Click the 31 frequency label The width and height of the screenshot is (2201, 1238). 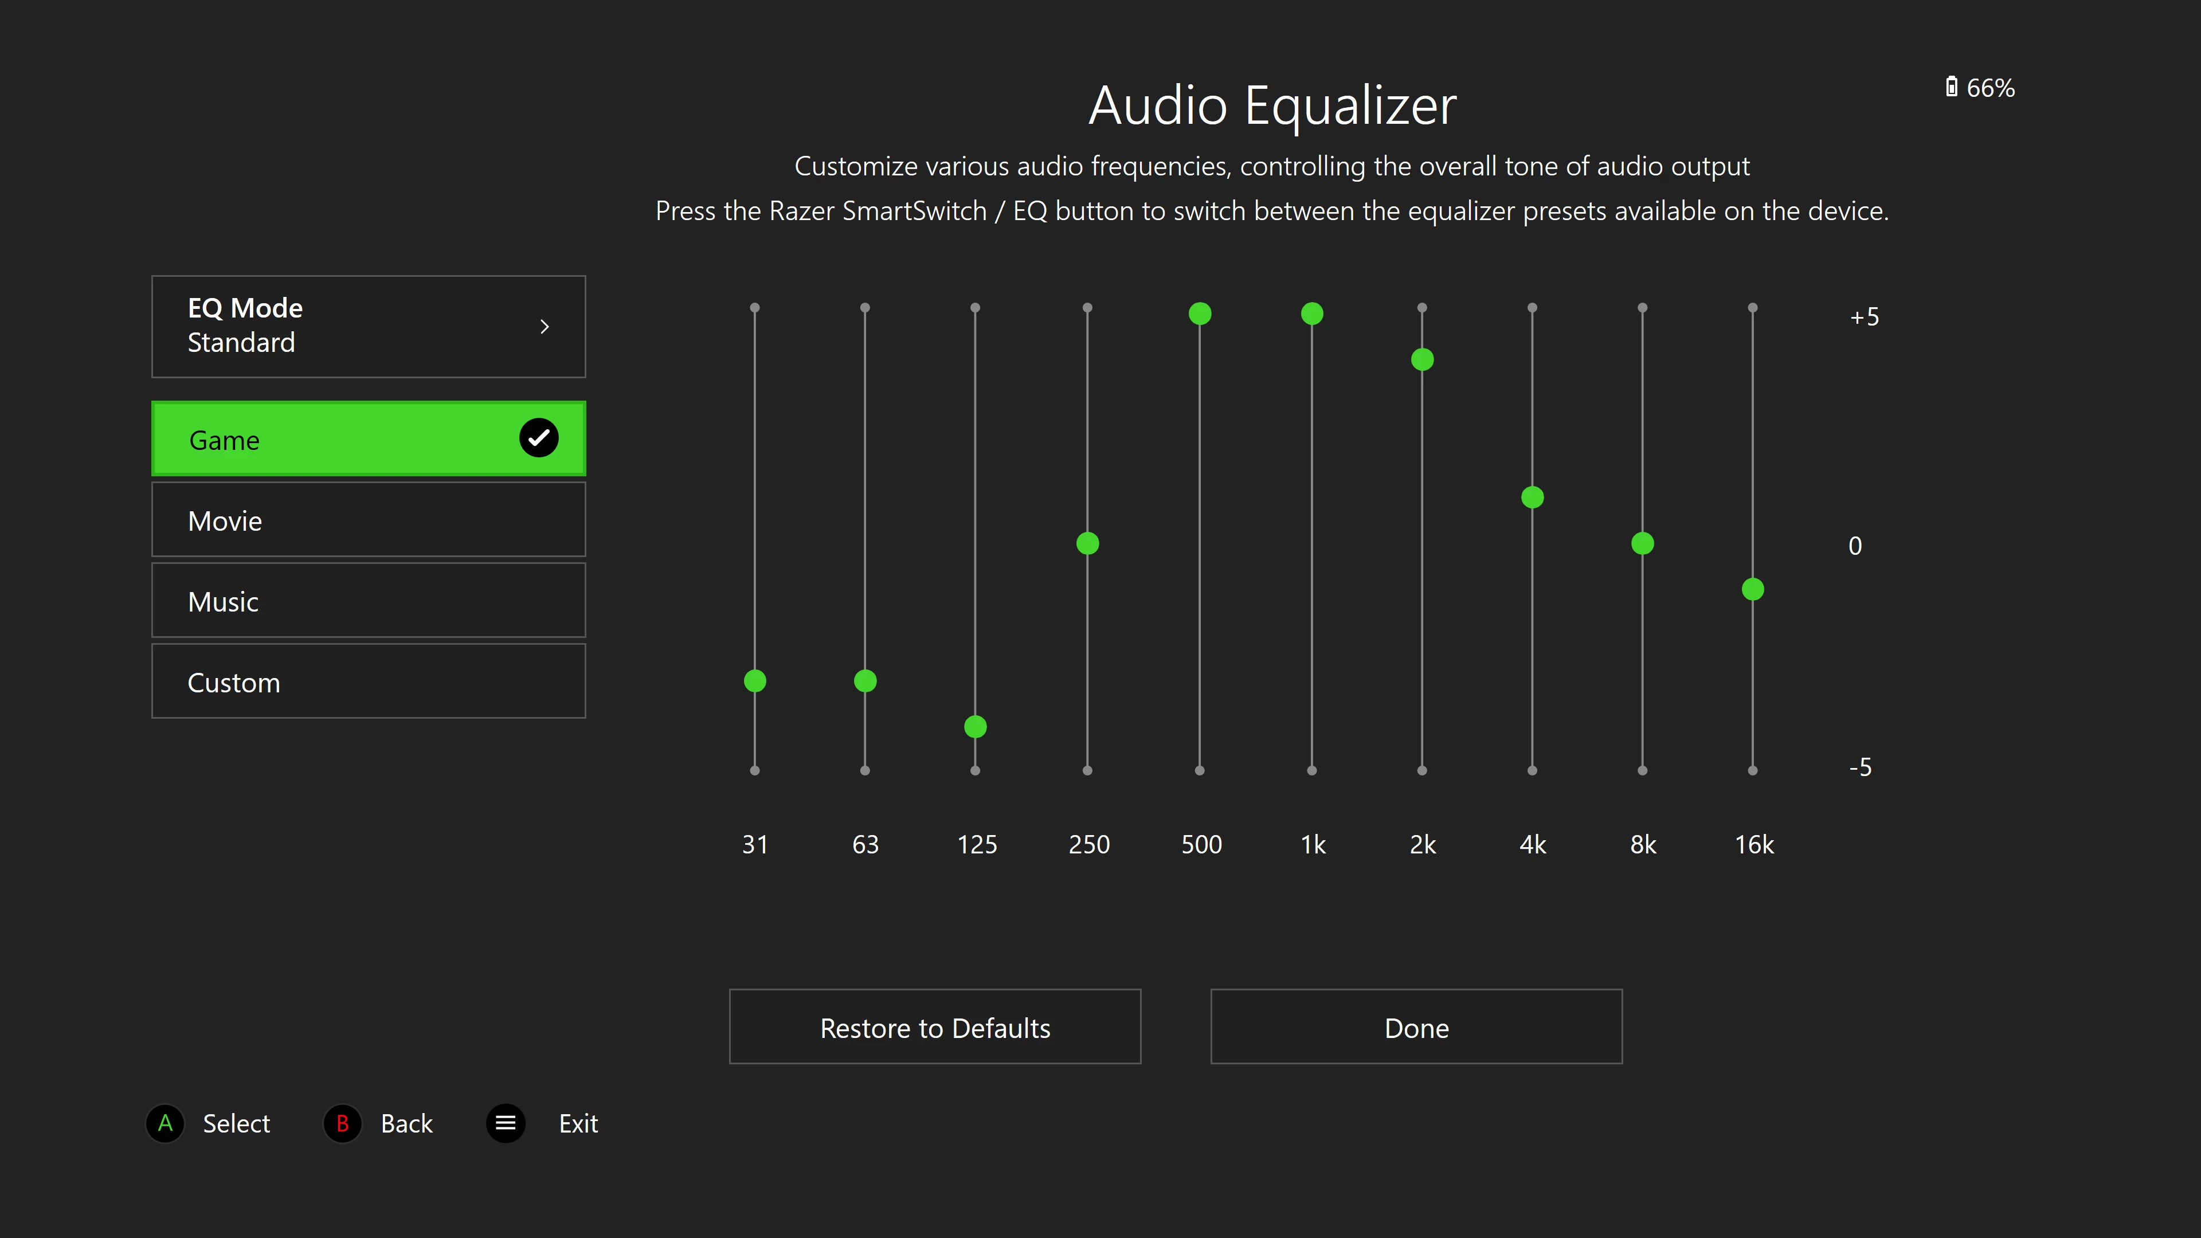[x=755, y=845]
